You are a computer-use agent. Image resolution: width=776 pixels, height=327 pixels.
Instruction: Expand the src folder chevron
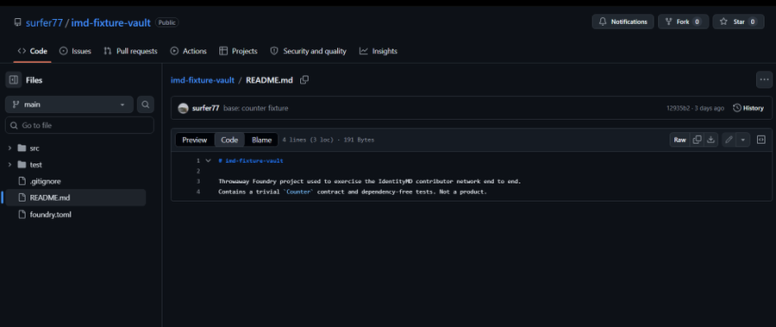(9, 148)
